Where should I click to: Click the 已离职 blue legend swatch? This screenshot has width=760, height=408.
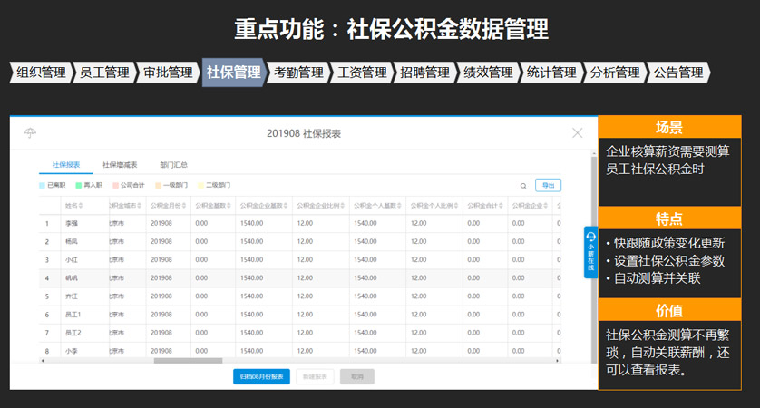coord(43,185)
